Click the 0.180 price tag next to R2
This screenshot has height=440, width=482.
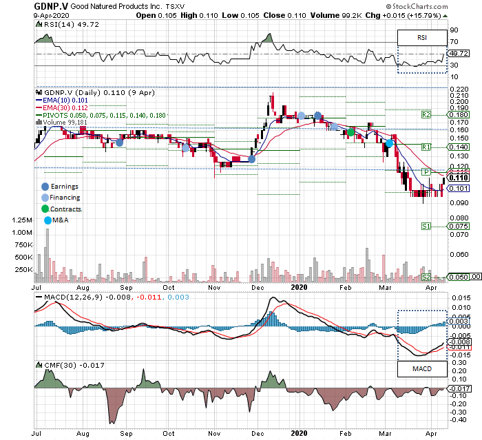pos(459,115)
